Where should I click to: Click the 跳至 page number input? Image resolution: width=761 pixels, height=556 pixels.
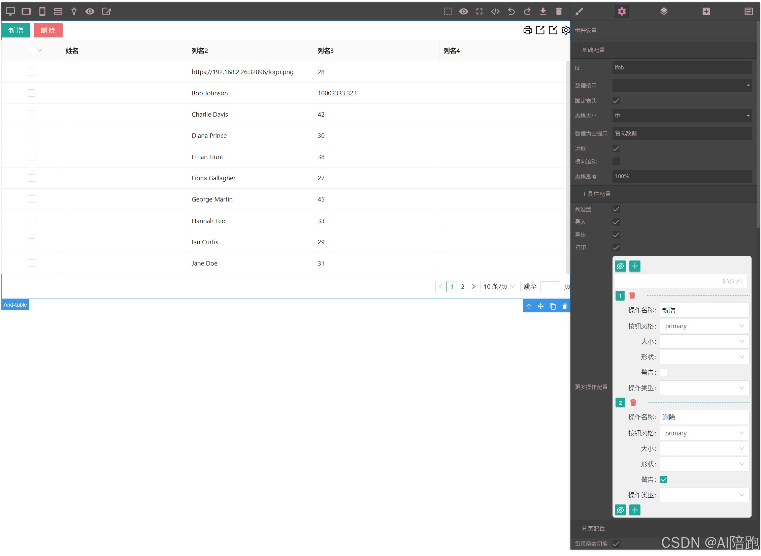pos(550,286)
